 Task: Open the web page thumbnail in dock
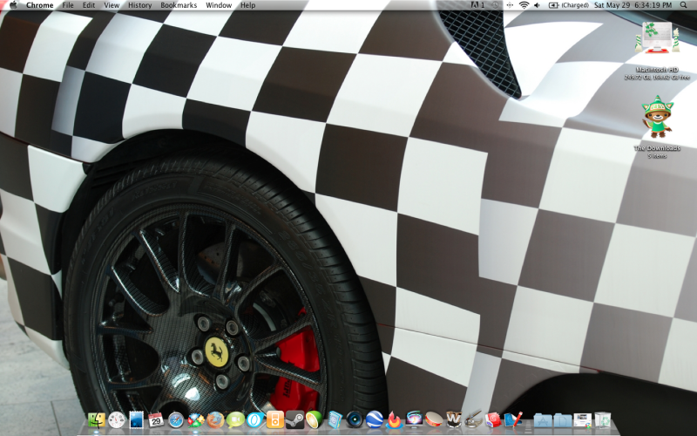tap(582, 420)
